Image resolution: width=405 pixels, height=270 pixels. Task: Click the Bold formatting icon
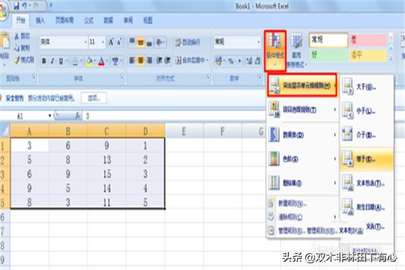coord(43,61)
